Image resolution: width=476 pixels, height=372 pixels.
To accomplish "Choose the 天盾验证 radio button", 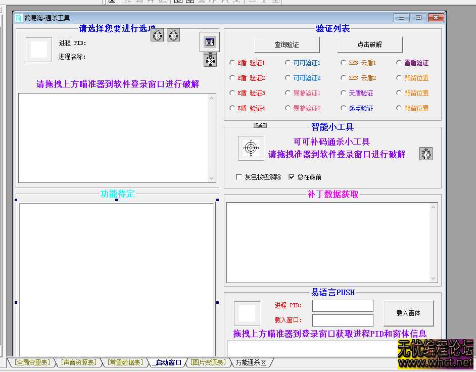I will click(x=344, y=93).
